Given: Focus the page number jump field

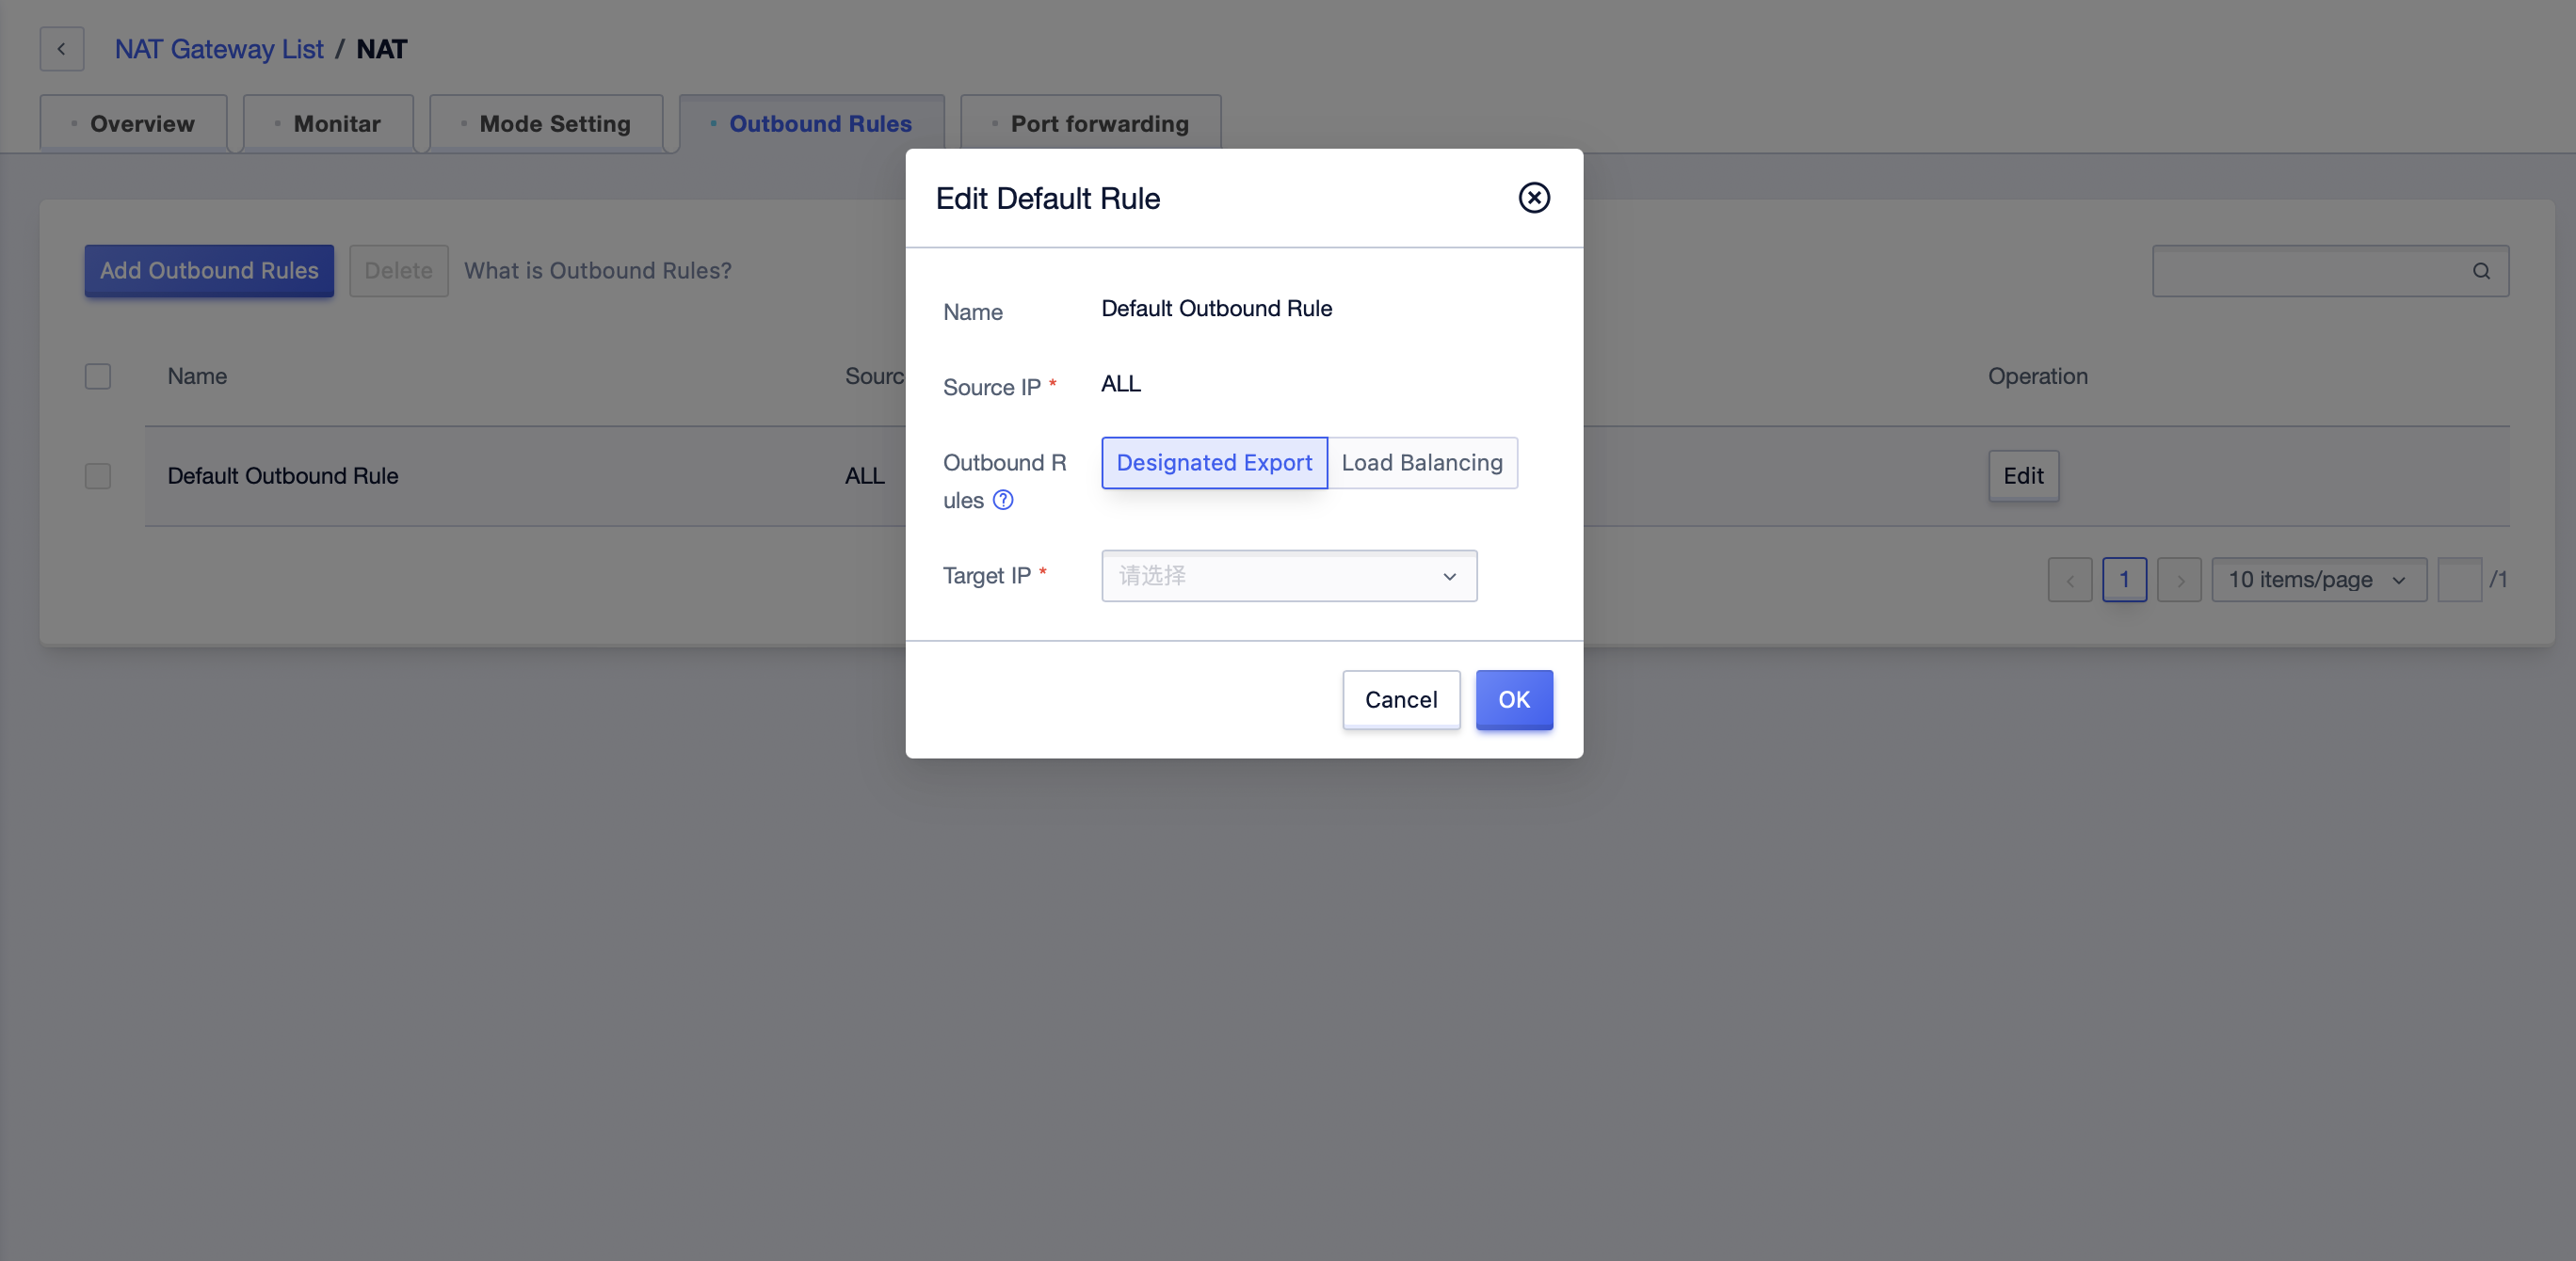Looking at the screenshot, I should pyautogui.click(x=2459, y=580).
